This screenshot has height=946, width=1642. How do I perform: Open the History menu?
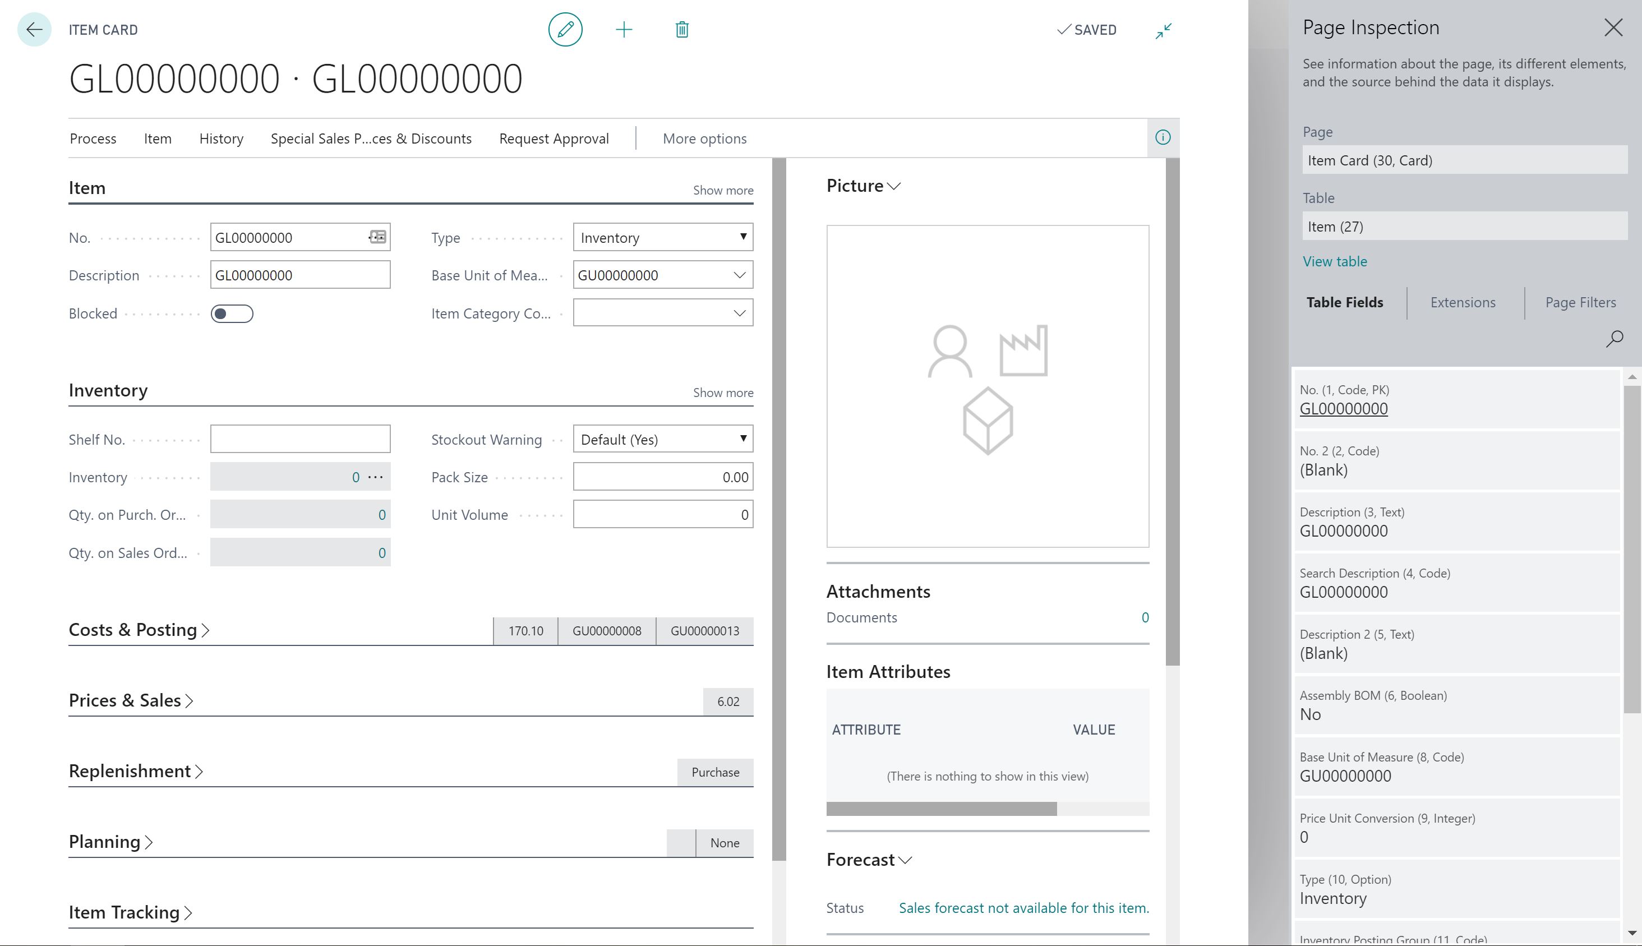click(221, 139)
